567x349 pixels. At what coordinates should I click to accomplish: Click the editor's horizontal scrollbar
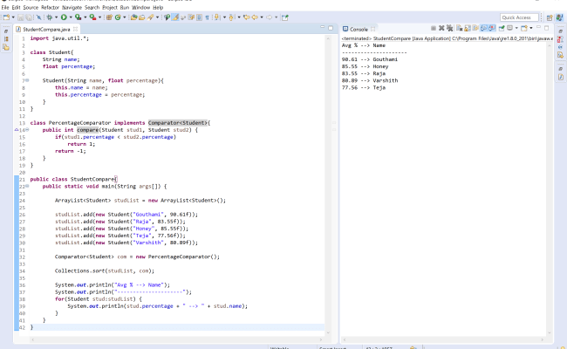click(176, 339)
